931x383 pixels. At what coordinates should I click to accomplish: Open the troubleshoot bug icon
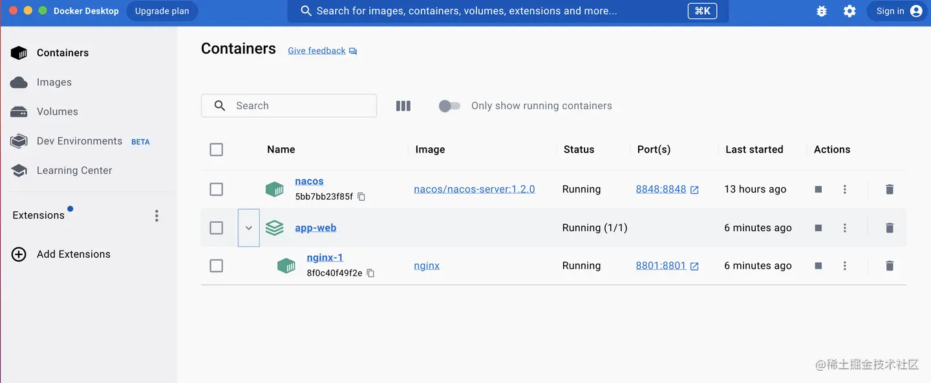coord(822,11)
